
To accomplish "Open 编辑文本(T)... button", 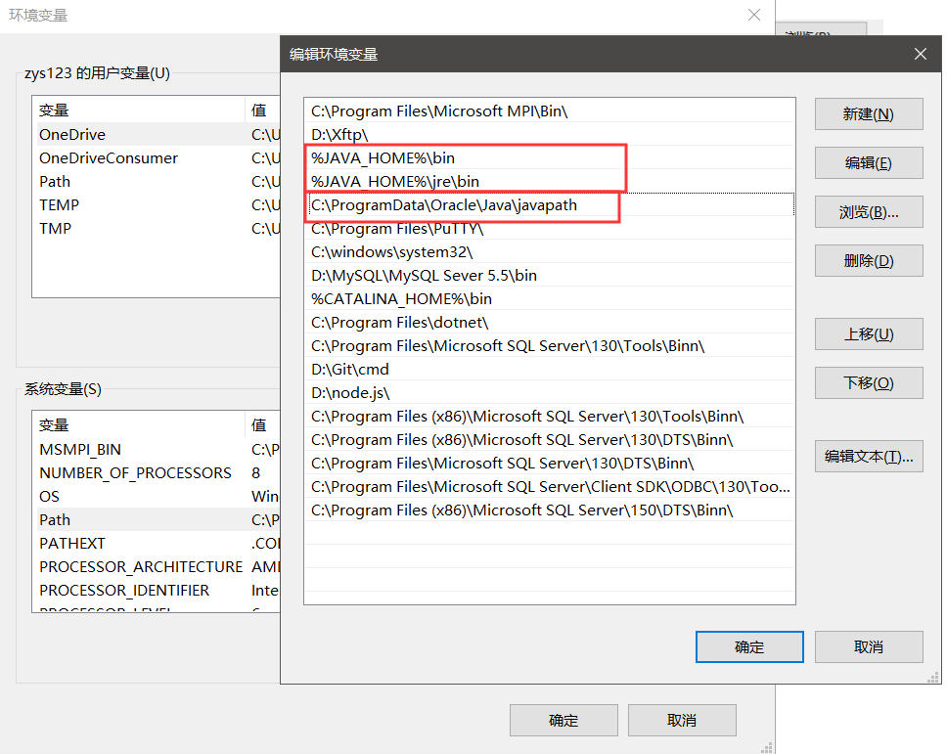I will (x=869, y=457).
